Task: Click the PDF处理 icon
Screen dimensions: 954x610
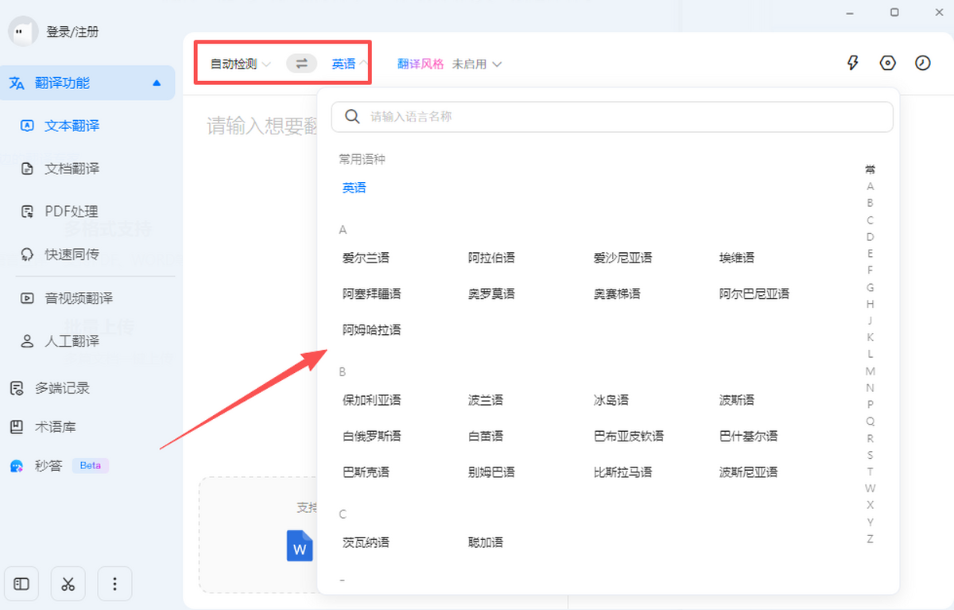Action: click(27, 212)
